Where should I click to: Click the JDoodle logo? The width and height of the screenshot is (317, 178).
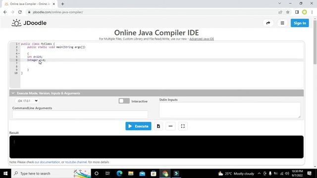click(29, 23)
